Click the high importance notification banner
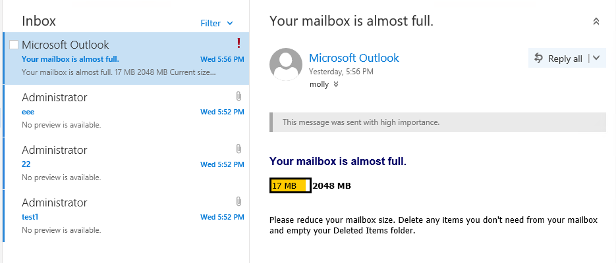The width and height of the screenshot is (616, 263). pos(437,122)
